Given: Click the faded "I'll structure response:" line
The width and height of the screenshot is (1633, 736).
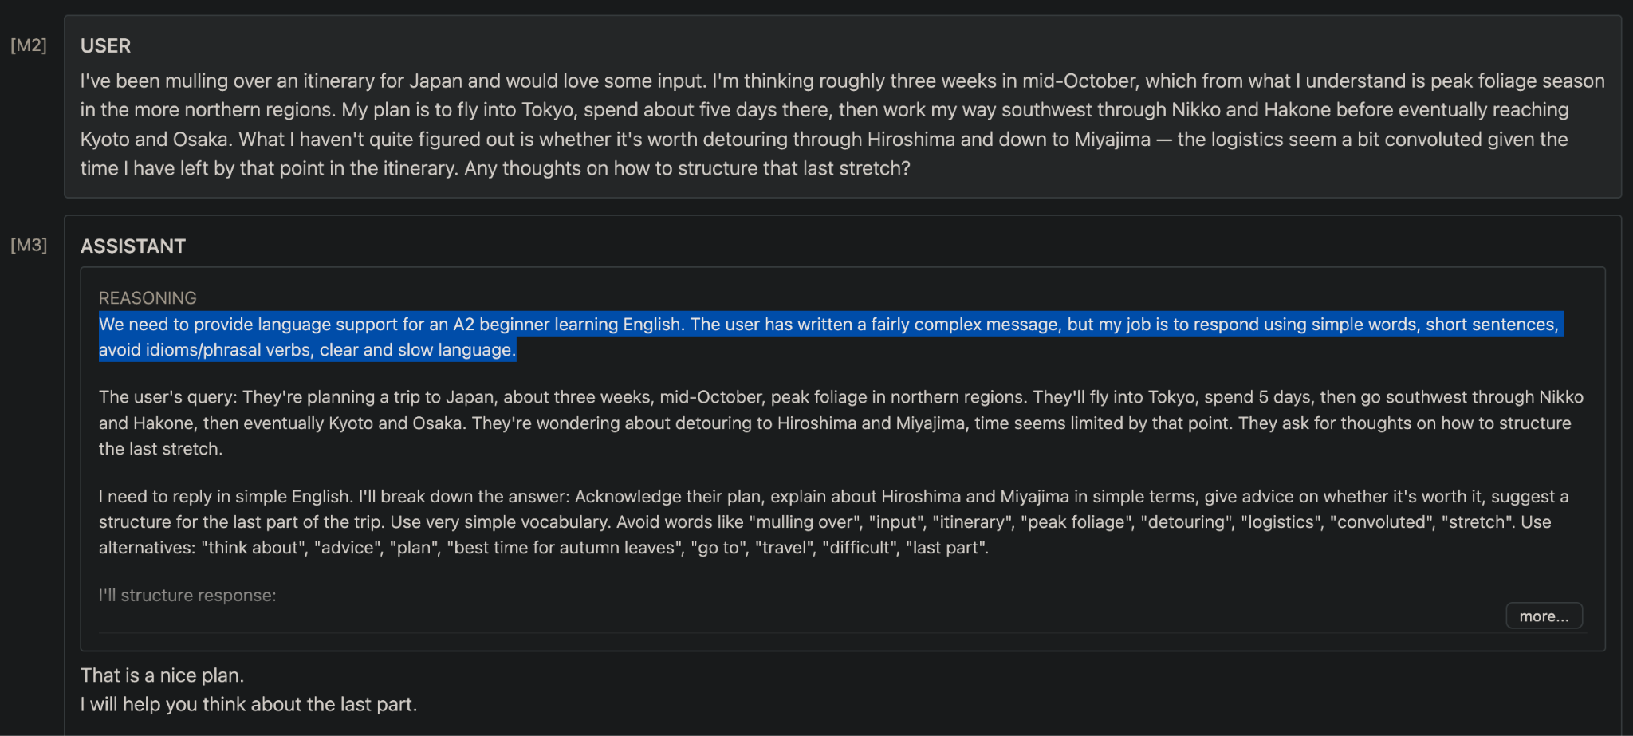Looking at the screenshot, I should click(187, 595).
